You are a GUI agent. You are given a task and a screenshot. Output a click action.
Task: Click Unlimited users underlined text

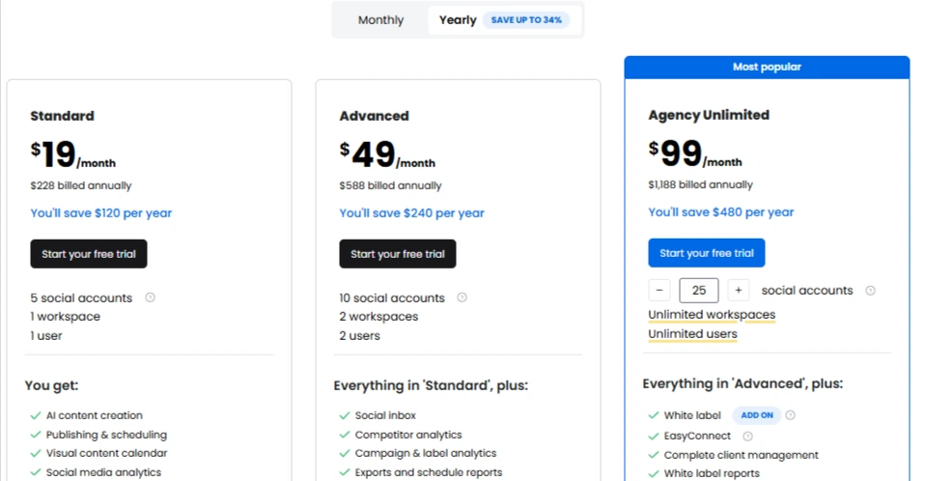692,334
